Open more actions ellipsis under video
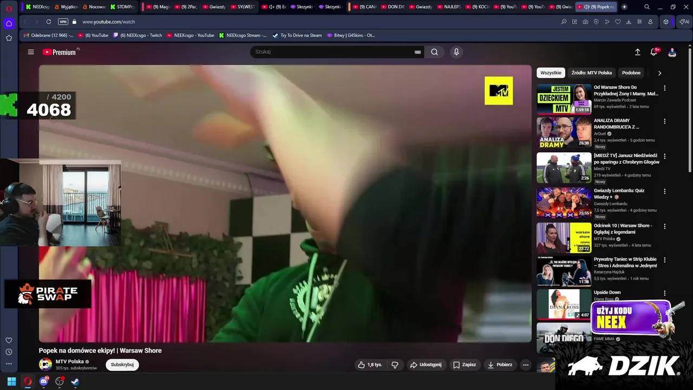693x390 pixels. (525, 365)
